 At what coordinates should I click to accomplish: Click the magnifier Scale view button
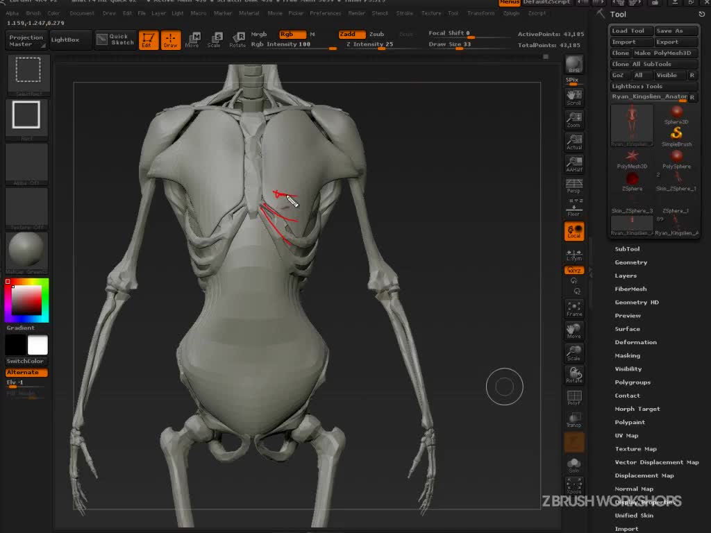574,353
